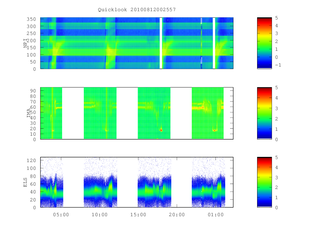Select the ELS y-axis label

pyautogui.click(x=25, y=182)
